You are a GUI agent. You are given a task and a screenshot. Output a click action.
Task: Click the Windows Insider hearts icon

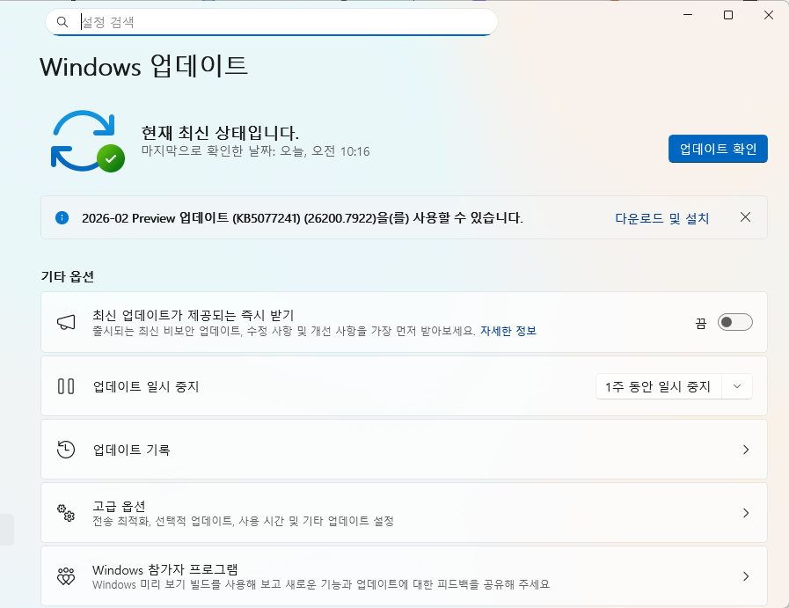[66, 576]
